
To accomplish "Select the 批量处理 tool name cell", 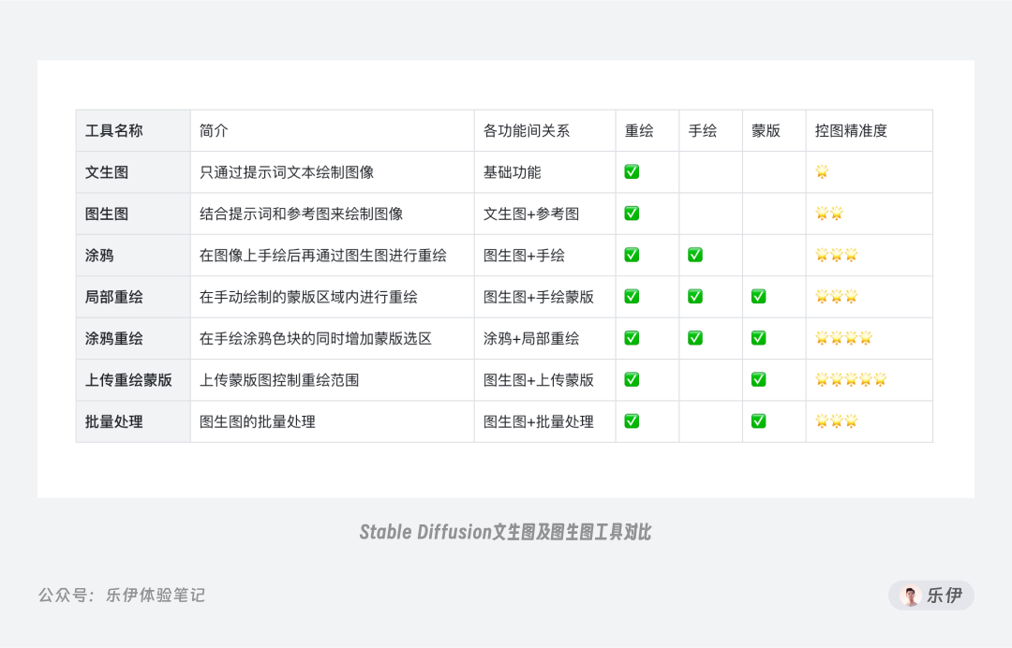I will click(133, 421).
